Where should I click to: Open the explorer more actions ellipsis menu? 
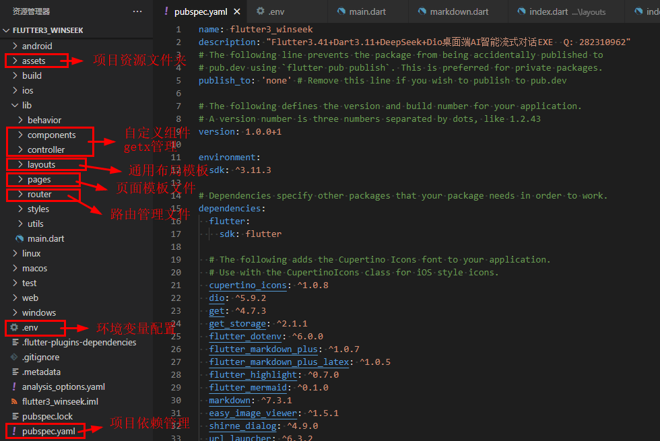pos(137,11)
